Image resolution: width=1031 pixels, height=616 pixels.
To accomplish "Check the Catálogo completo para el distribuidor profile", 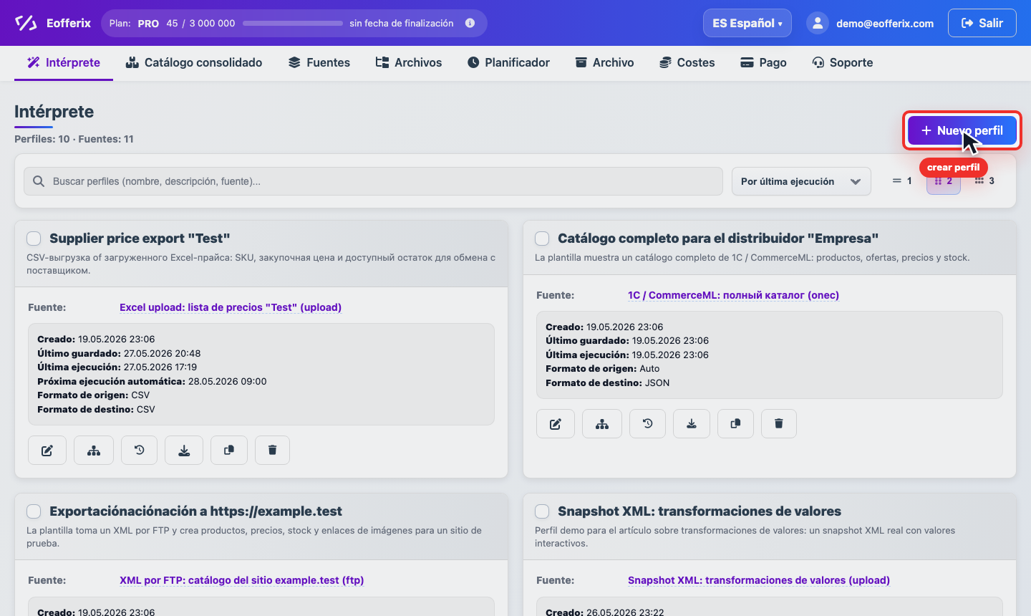I will pyautogui.click(x=542, y=239).
